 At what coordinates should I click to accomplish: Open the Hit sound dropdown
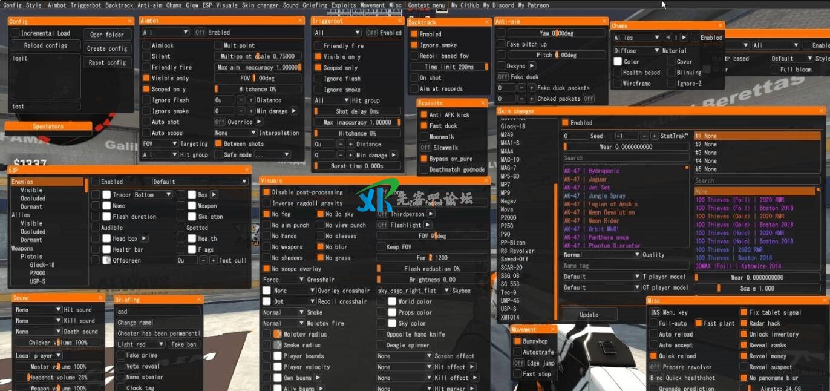coord(37,310)
